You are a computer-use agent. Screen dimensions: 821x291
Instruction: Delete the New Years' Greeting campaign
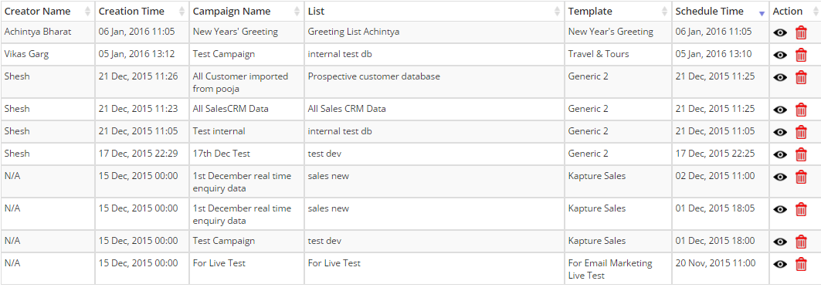[x=801, y=33]
